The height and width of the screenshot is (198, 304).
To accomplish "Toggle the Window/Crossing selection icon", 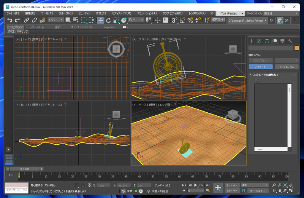I will point(92,20).
